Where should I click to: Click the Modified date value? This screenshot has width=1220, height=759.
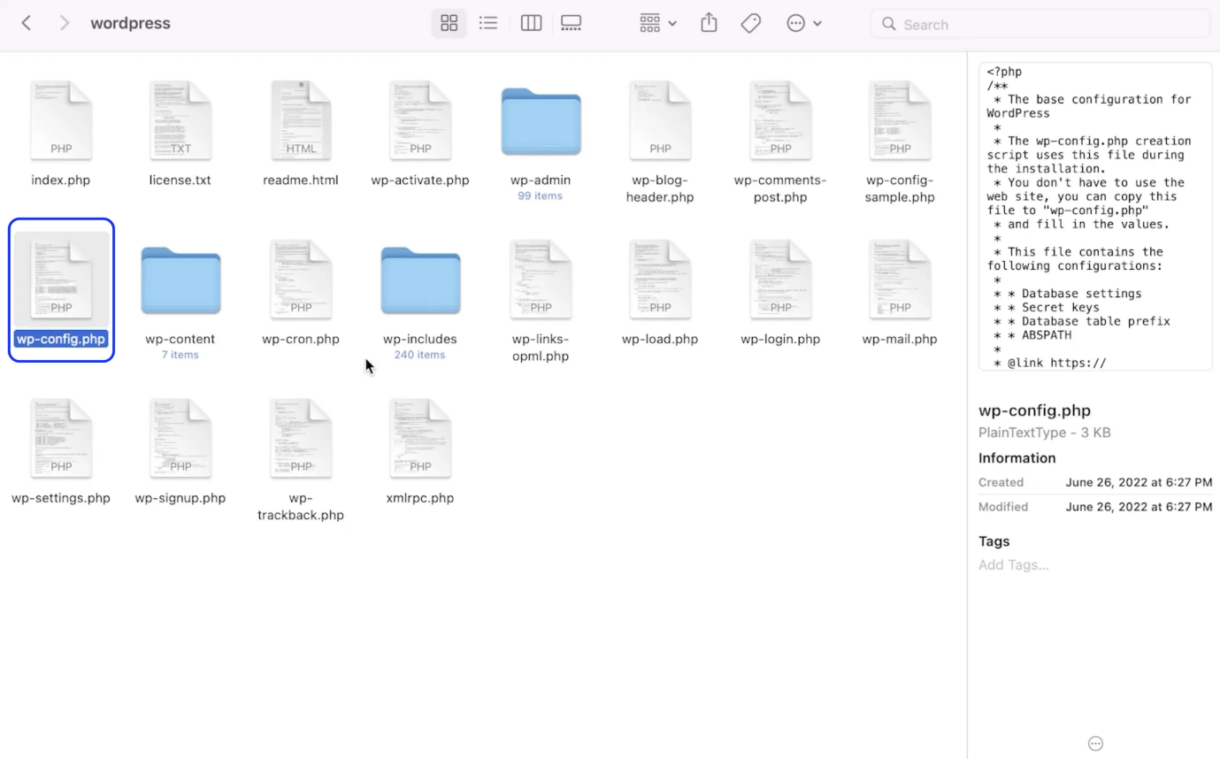[1139, 507]
